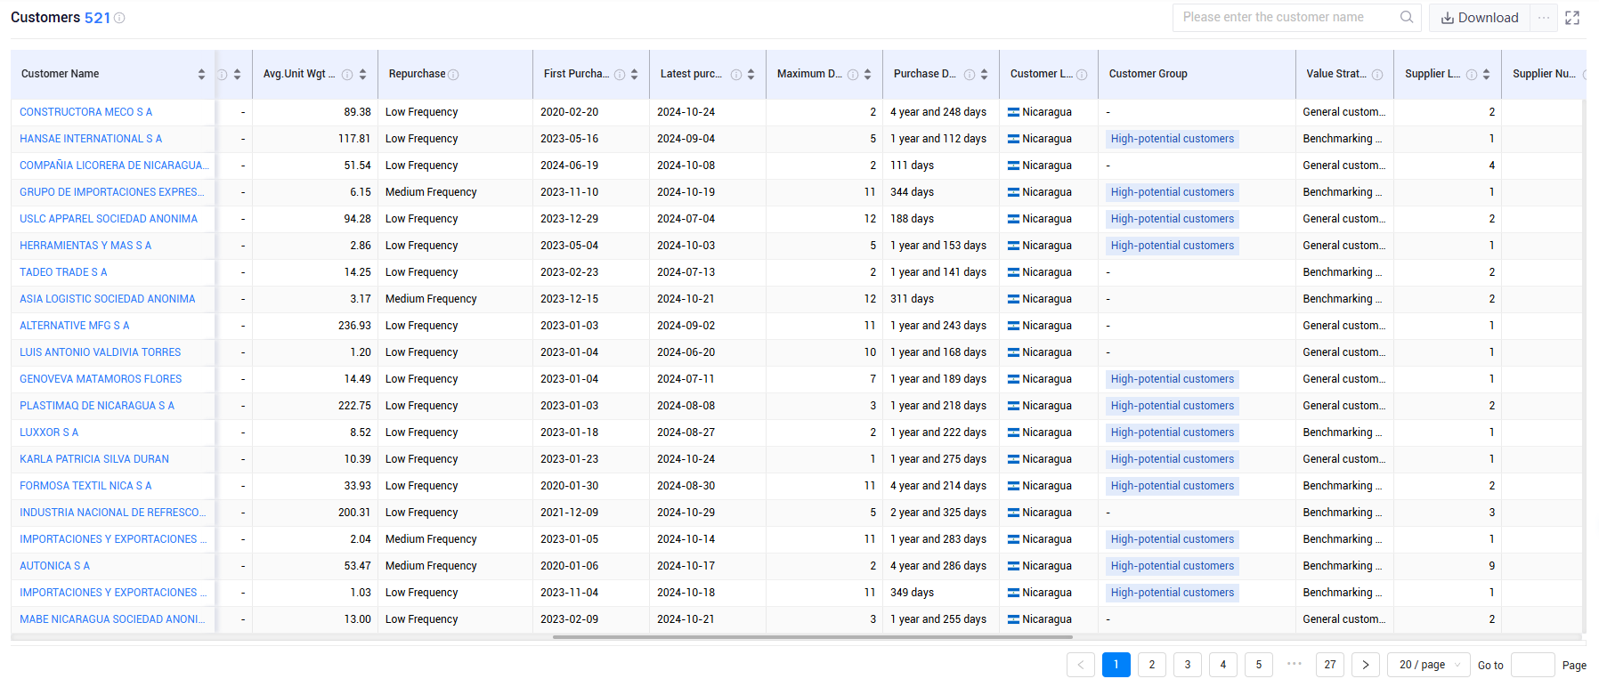Viewport: 1599px width, 687px height.
Task: Open CONSTRUCTORA MECO S A customer
Action: [x=86, y=112]
